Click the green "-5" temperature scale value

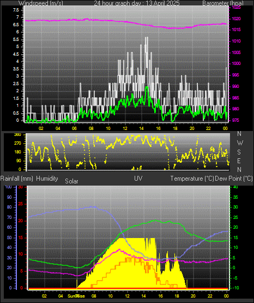235,278
